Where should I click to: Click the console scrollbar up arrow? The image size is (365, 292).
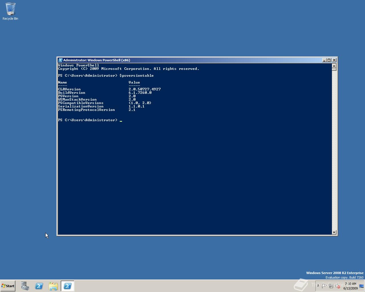(x=334, y=66)
